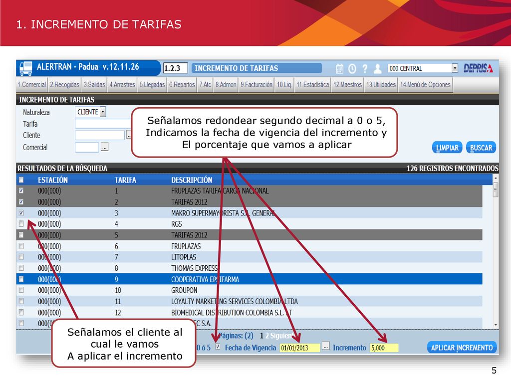Open the 4.Arrastres menu
This screenshot has width=511, height=383.
tap(122, 85)
